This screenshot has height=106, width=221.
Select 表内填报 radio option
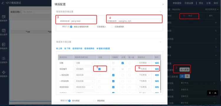pyautogui.click(x=69, y=101)
